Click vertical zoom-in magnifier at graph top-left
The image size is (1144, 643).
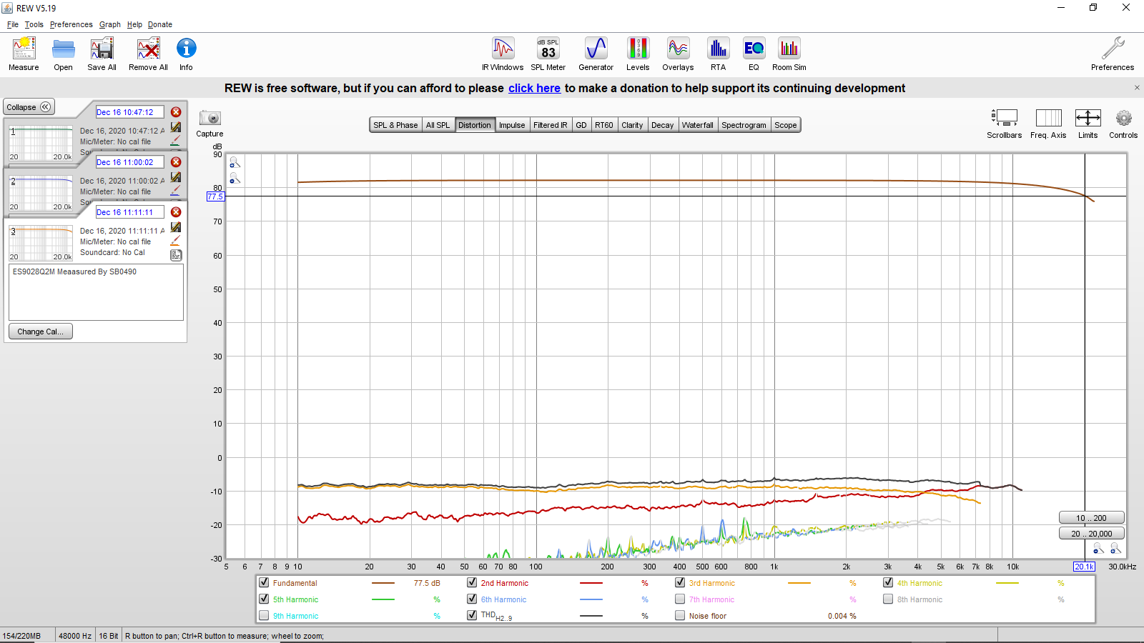coord(235,163)
